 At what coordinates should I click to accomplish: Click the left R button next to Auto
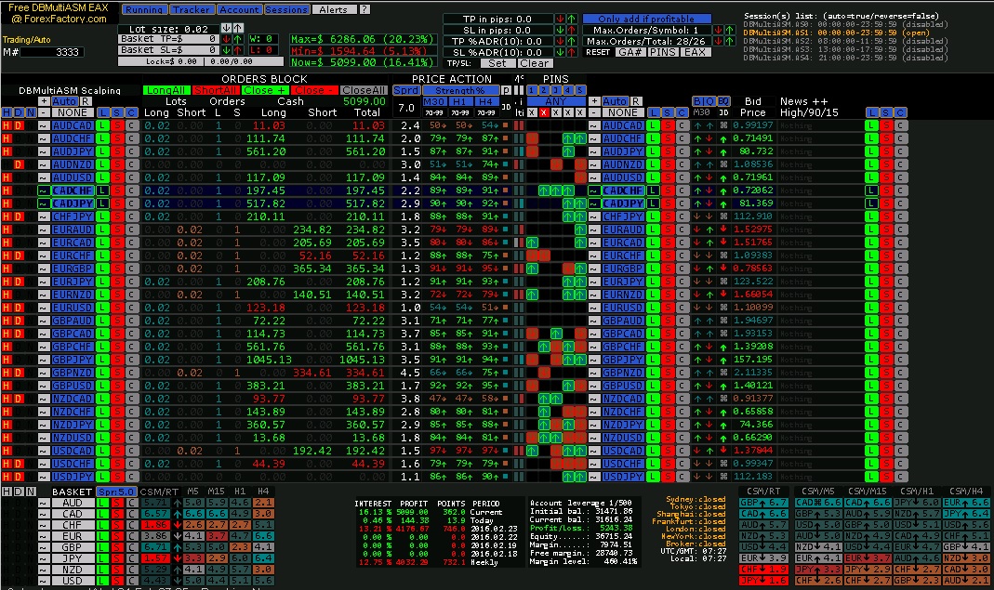pyautogui.click(x=86, y=101)
